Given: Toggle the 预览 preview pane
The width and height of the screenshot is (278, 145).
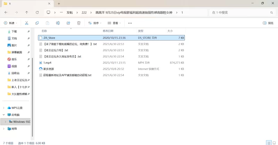Looking at the screenshot, I should [268, 23].
